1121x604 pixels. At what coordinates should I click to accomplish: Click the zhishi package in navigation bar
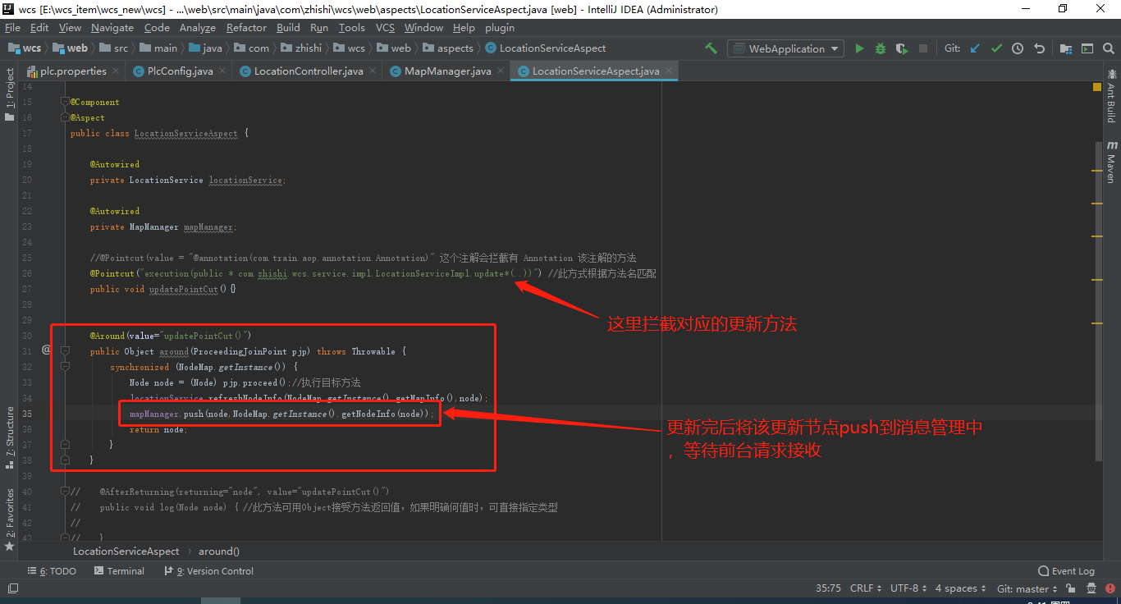tap(300, 48)
